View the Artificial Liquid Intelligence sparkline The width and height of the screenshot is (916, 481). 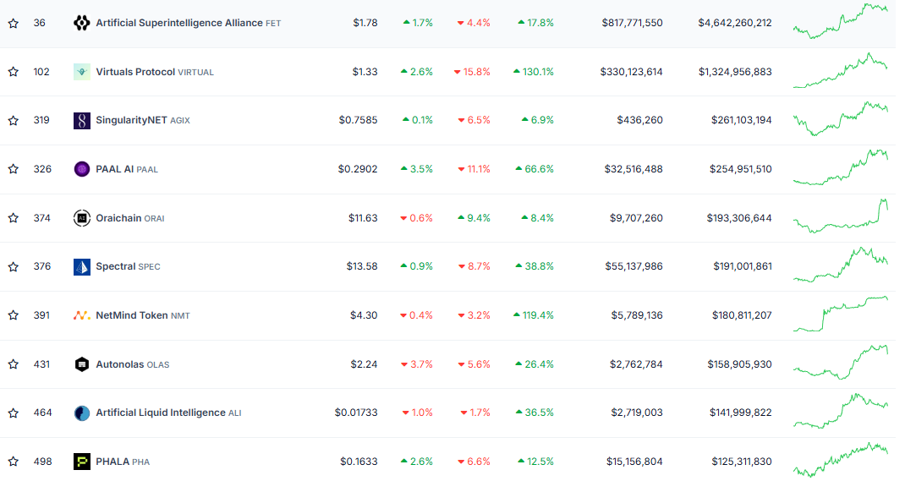tap(840, 411)
